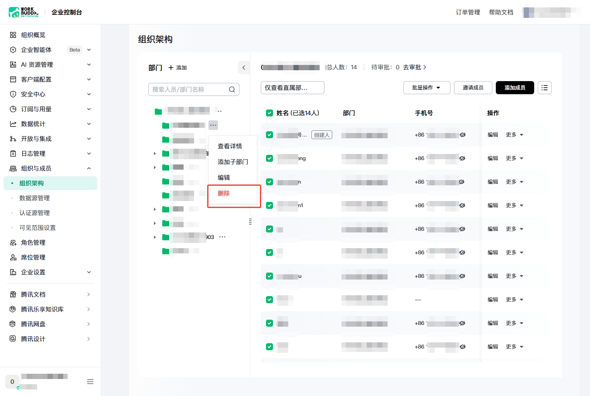This screenshot has width=590, height=396.
Task: Focus the 搜索人员/部门名称 search field
Action: [194, 89]
